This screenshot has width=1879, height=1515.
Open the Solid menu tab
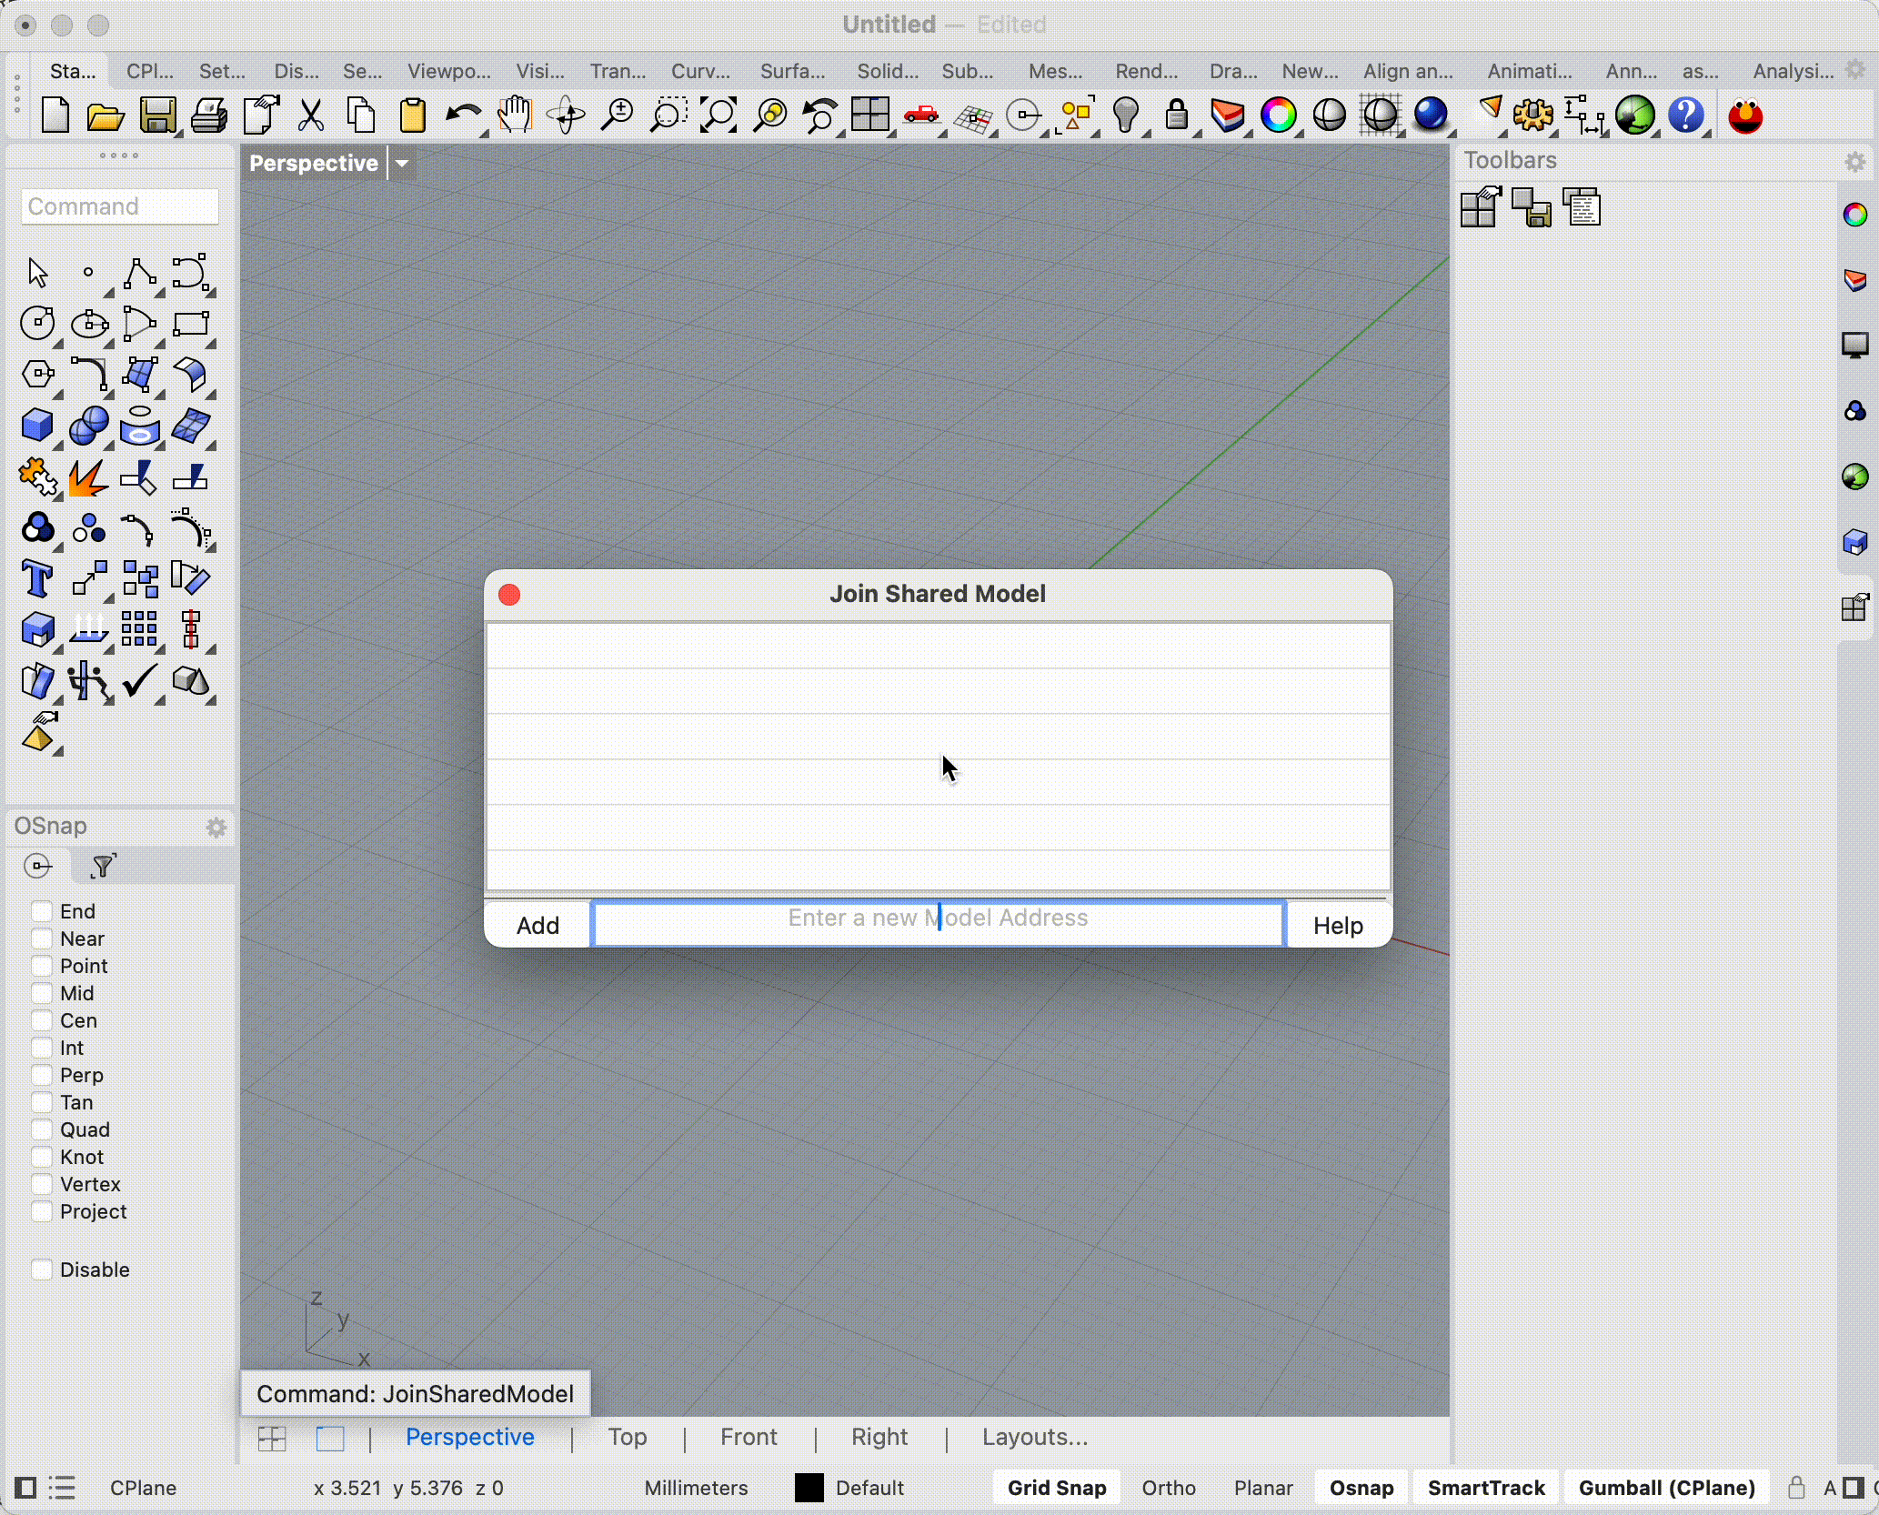pyautogui.click(x=886, y=71)
